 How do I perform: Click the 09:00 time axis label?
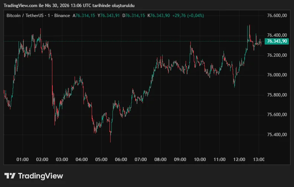(180, 160)
